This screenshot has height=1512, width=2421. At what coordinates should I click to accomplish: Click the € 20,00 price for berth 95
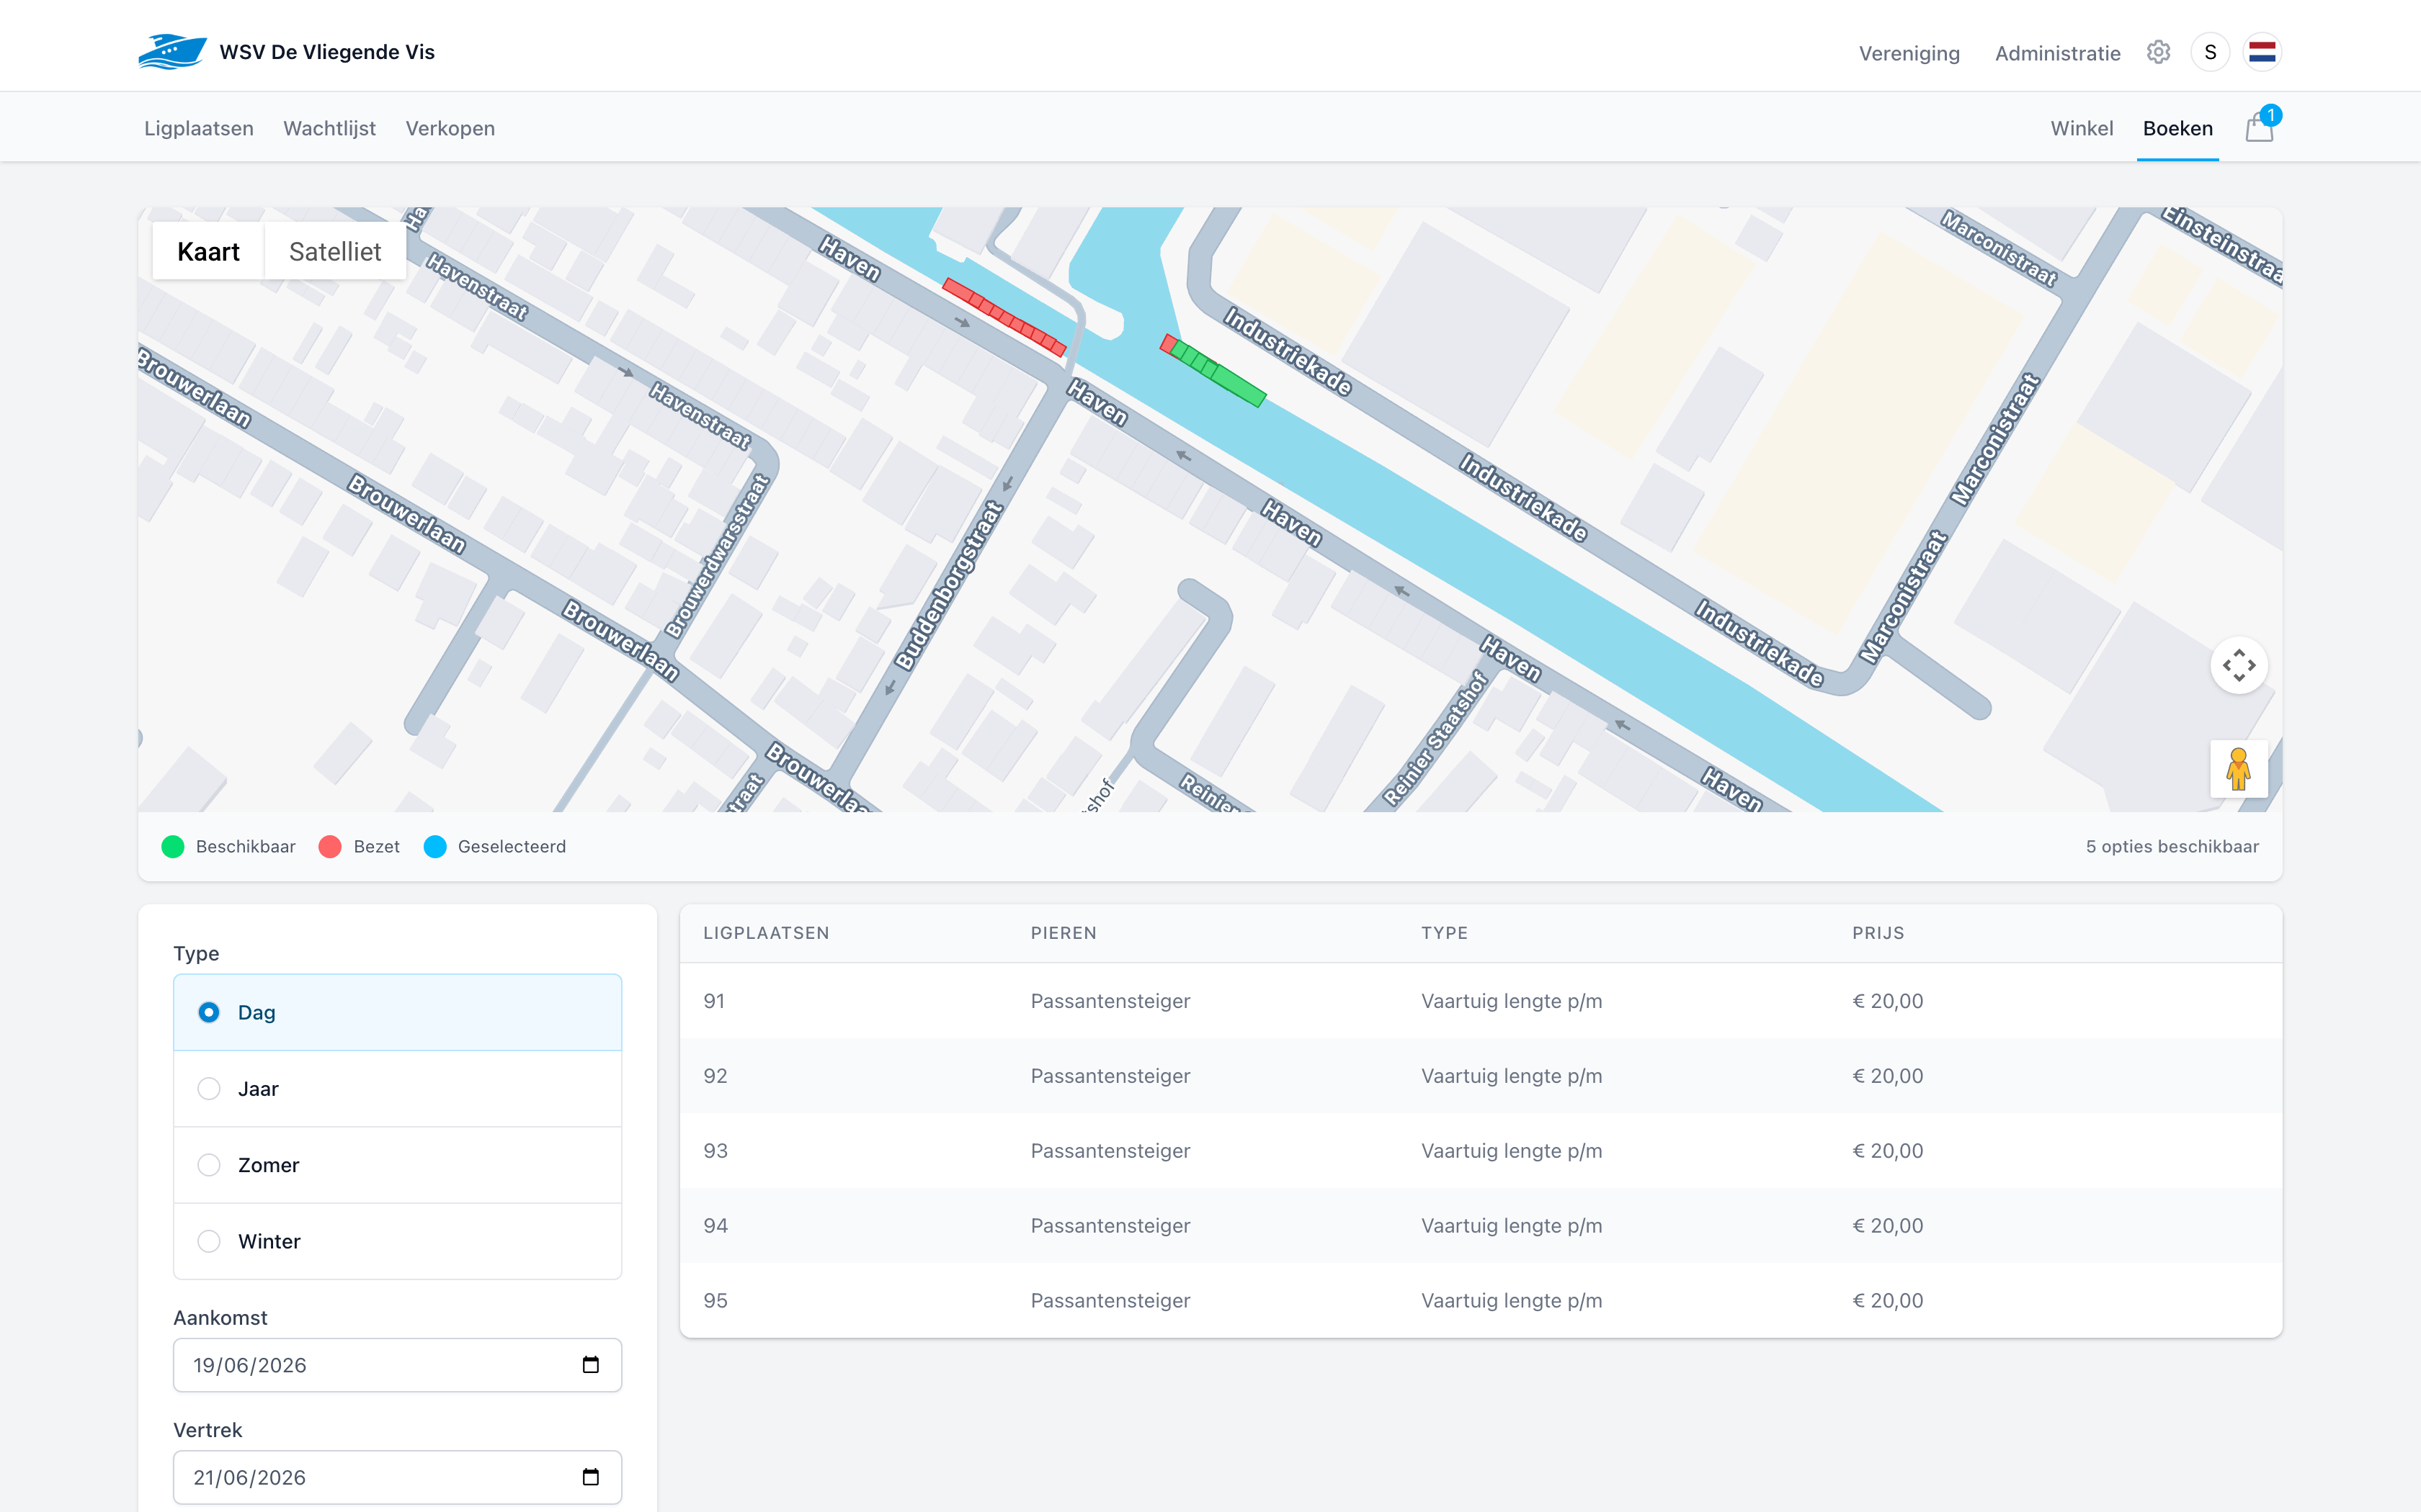pyautogui.click(x=1888, y=1300)
